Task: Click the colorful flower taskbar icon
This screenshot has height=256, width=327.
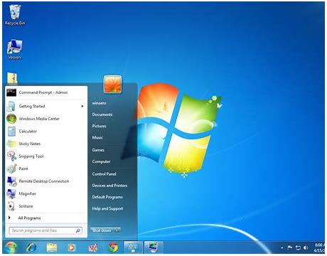Action: point(92,248)
